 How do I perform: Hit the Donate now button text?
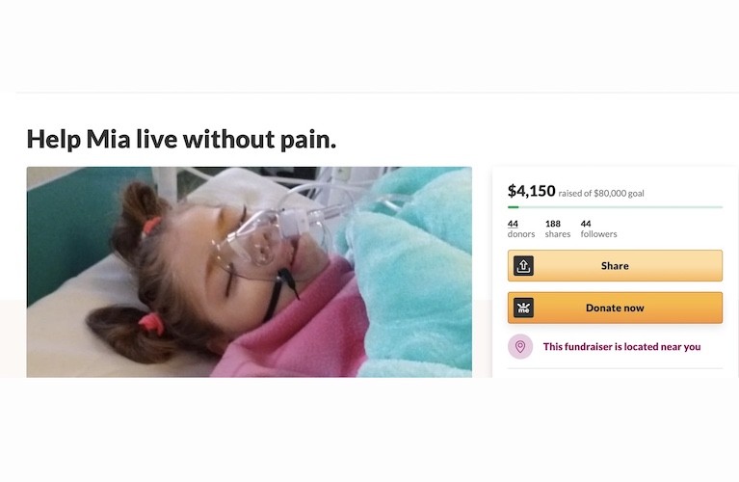pyautogui.click(x=615, y=308)
